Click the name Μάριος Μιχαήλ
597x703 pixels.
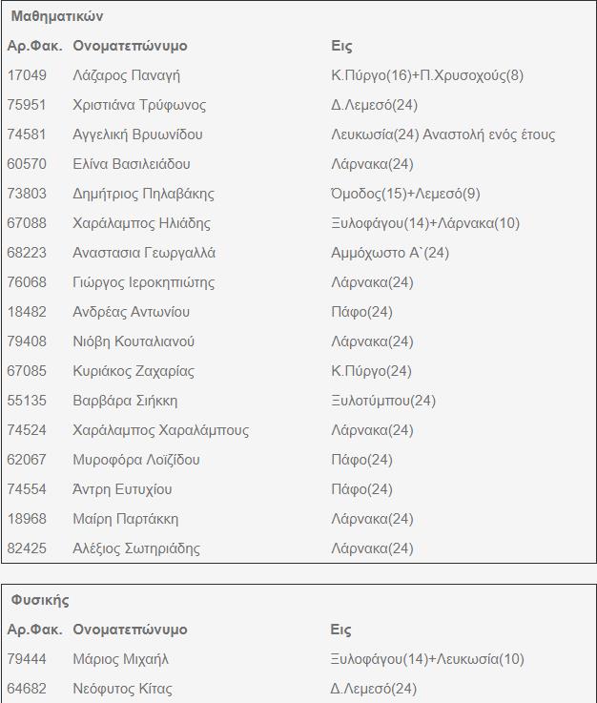click(x=120, y=659)
